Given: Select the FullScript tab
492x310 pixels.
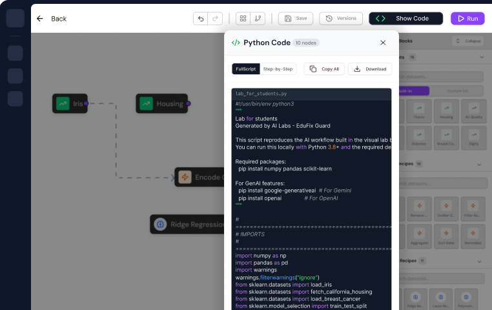Looking at the screenshot, I should pos(246,68).
